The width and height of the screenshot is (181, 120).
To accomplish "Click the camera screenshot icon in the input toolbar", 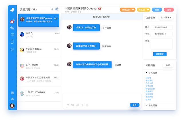I will [x=68, y=105].
